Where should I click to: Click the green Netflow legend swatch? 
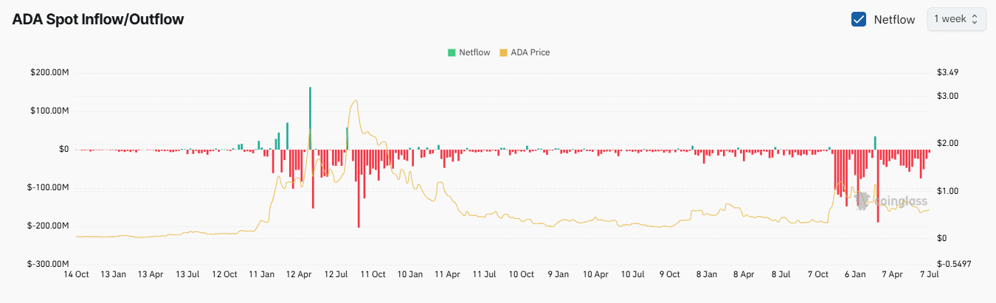pos(451,52)
